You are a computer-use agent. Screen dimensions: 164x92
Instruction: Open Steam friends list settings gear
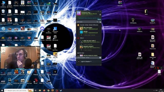(x=100, y=15)
